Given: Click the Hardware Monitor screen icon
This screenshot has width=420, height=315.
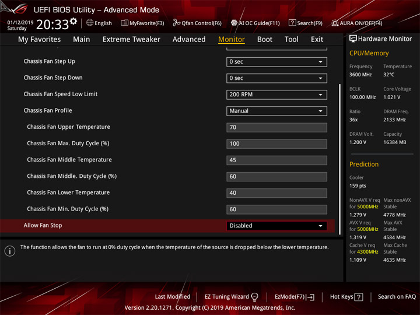Looking at the screenshot, I should coord(353,38).
